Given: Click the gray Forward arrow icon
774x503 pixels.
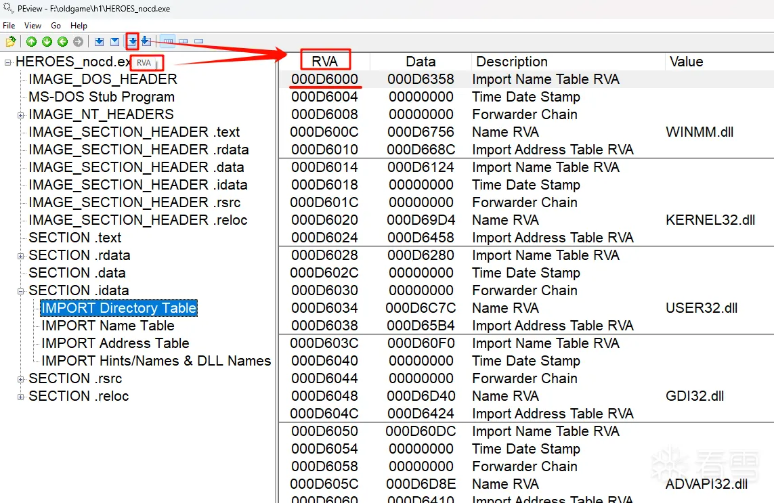Looking at the screenshot, I should coord(79,42).
